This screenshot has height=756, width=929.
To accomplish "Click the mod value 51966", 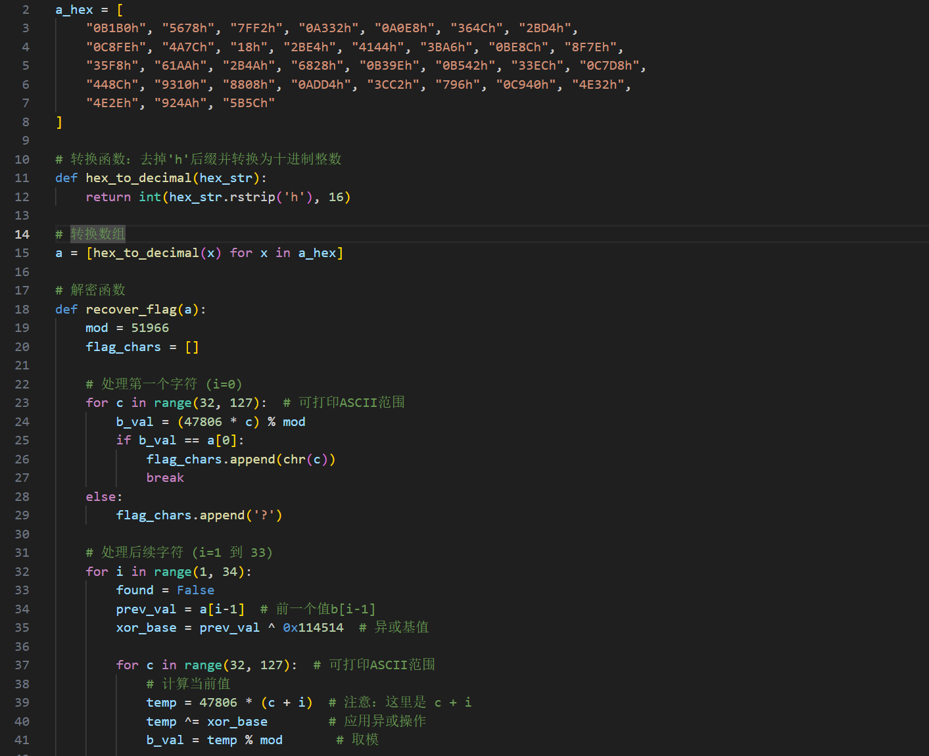I will pos(150,328).
